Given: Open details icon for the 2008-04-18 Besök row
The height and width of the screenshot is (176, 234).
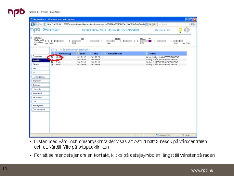Looking at the screenshot, I should click(x=52, y=62).
